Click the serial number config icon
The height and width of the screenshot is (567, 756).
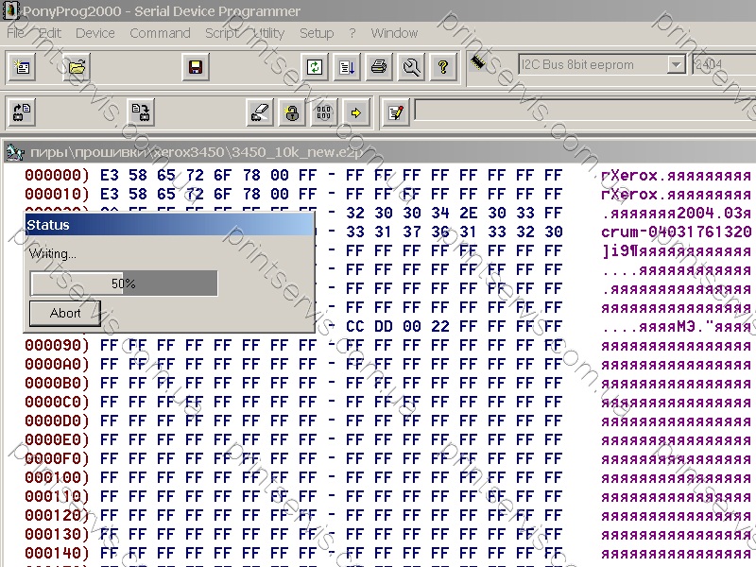(324, 112)
